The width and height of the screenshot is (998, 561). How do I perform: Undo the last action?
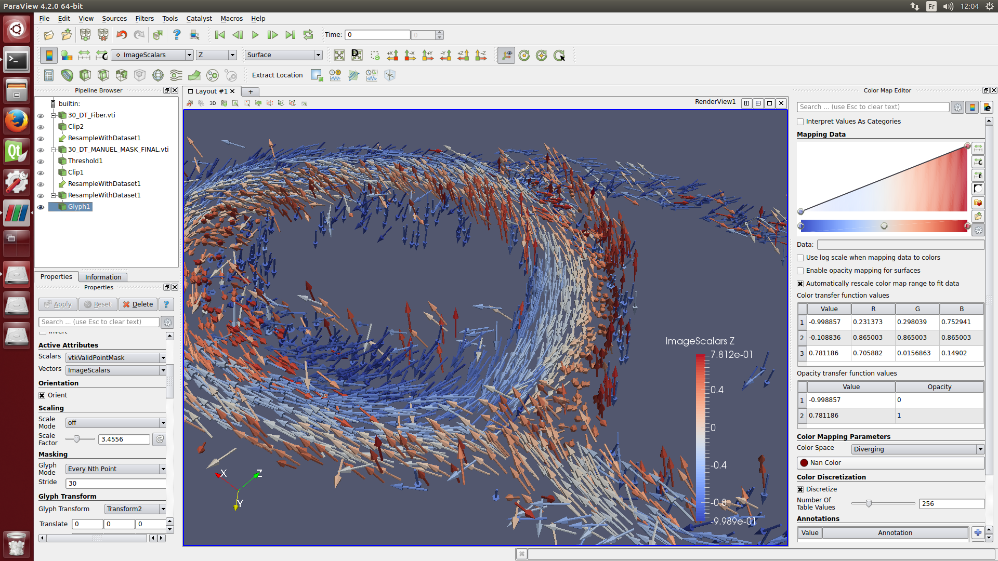(x=122, y=35)
